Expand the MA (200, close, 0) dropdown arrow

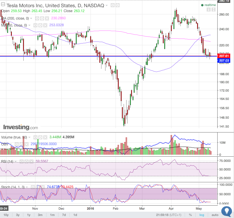click(31, 18)
